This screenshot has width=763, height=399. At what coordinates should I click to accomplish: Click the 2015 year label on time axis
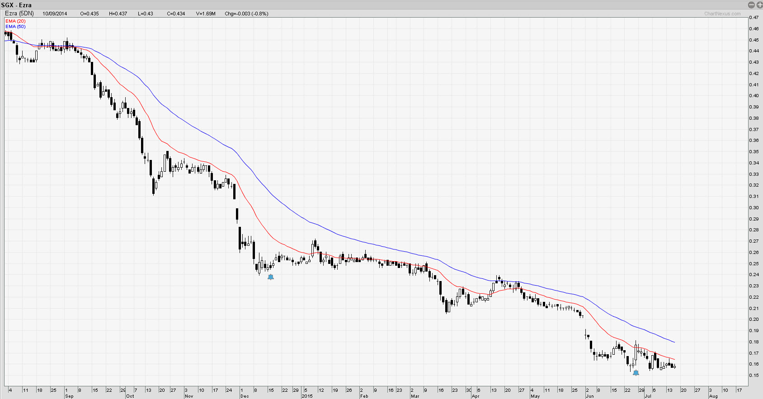click(307, 396)
